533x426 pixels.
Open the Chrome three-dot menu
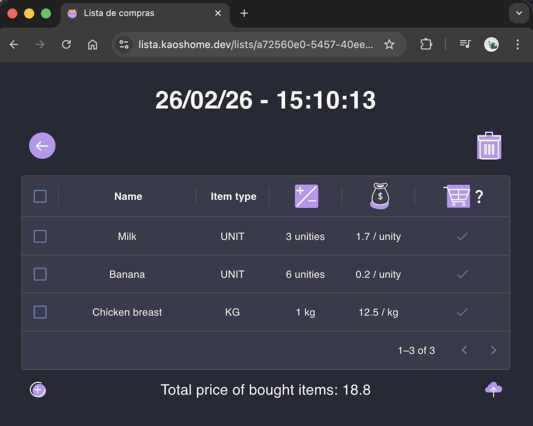coord(518,44)
